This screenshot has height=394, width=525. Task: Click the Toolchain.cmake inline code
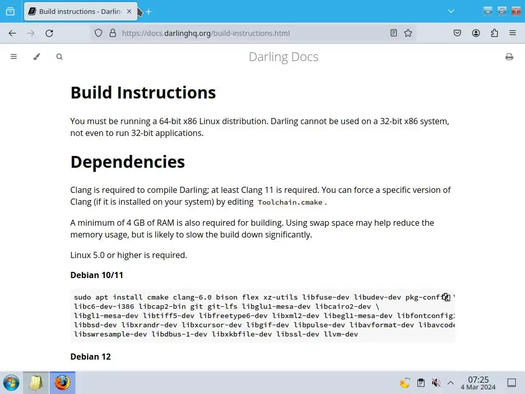(290, 202)
